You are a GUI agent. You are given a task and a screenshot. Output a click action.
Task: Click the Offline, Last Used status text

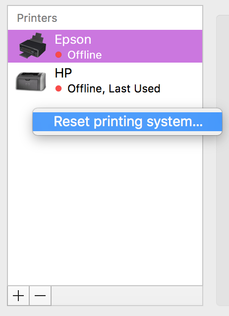(x=114, y=88)
